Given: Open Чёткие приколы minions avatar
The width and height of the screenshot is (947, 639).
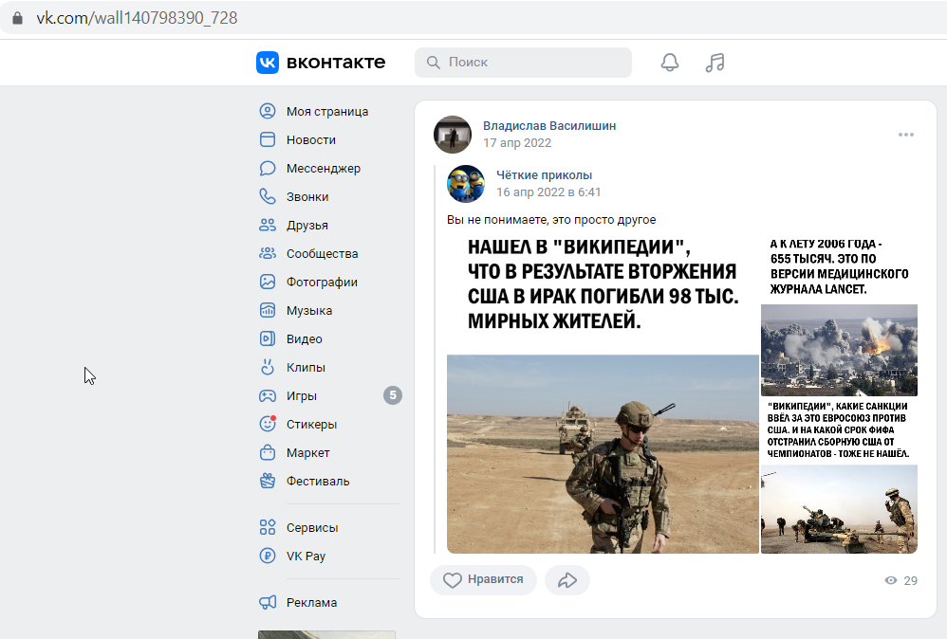Looking at the screenshot, I should (466, 183).
